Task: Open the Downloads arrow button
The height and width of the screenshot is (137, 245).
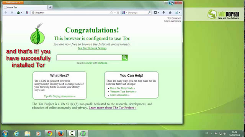Action: [163, 13]
